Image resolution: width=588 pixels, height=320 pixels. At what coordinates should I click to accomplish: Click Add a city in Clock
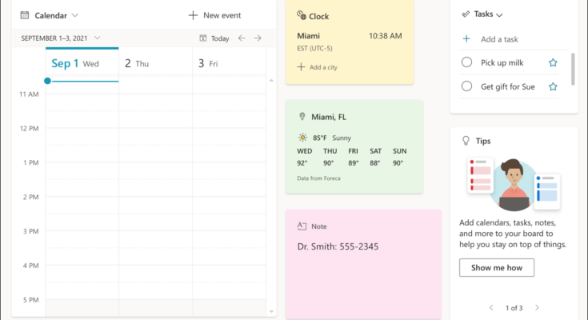coord(318,67)
